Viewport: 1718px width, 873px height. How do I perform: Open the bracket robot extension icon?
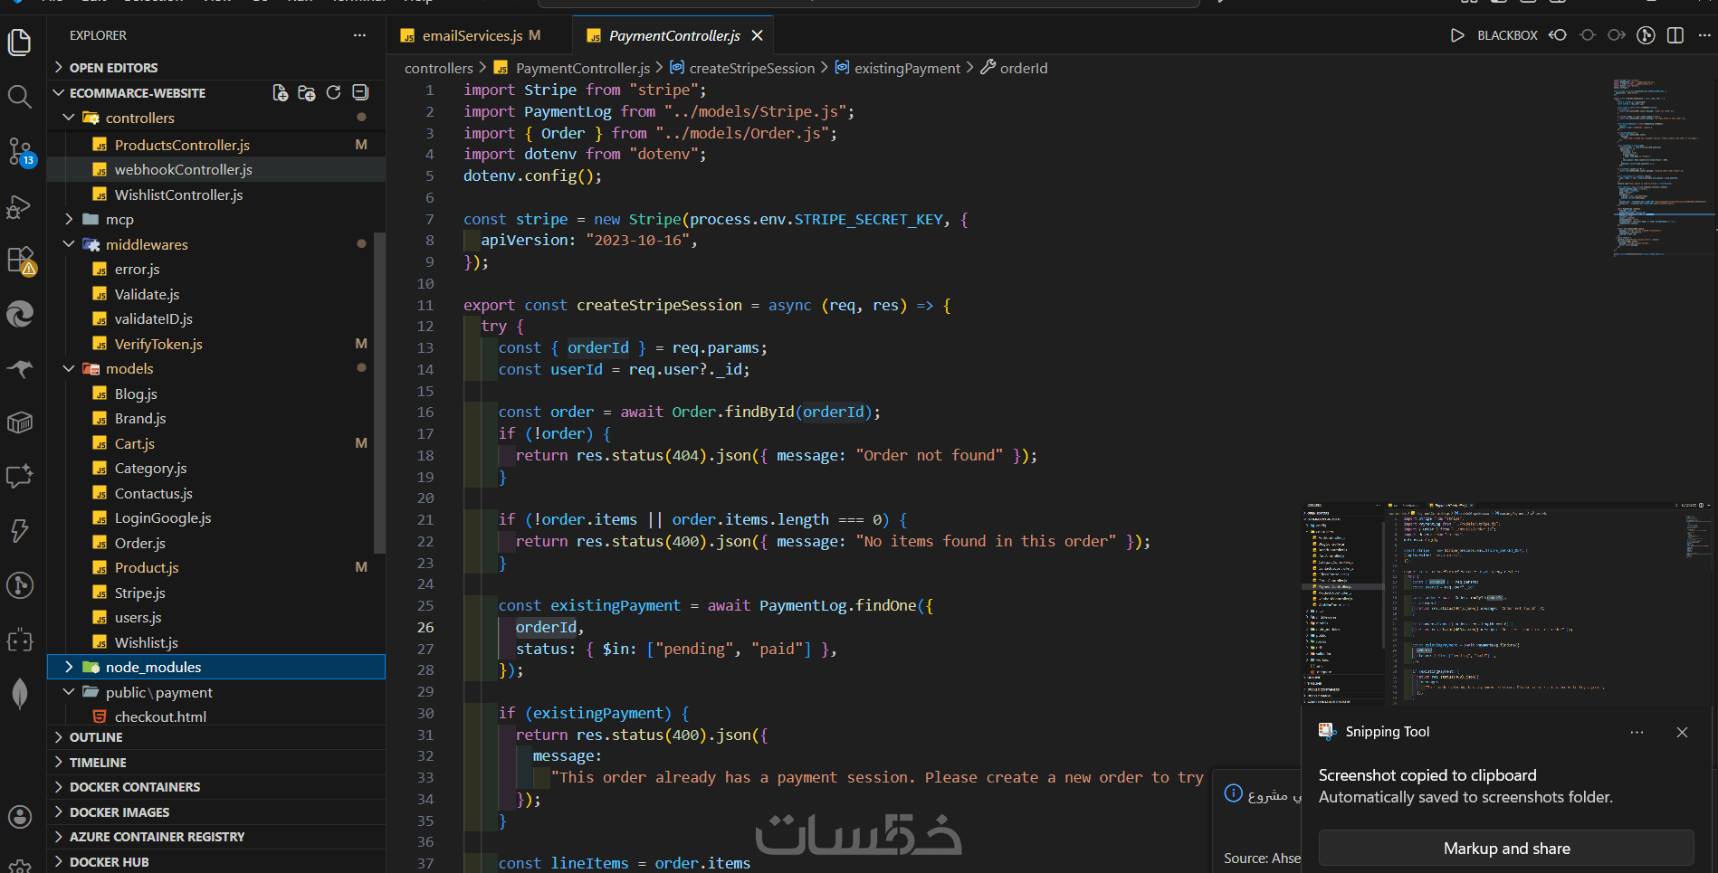tap(20, 641)
